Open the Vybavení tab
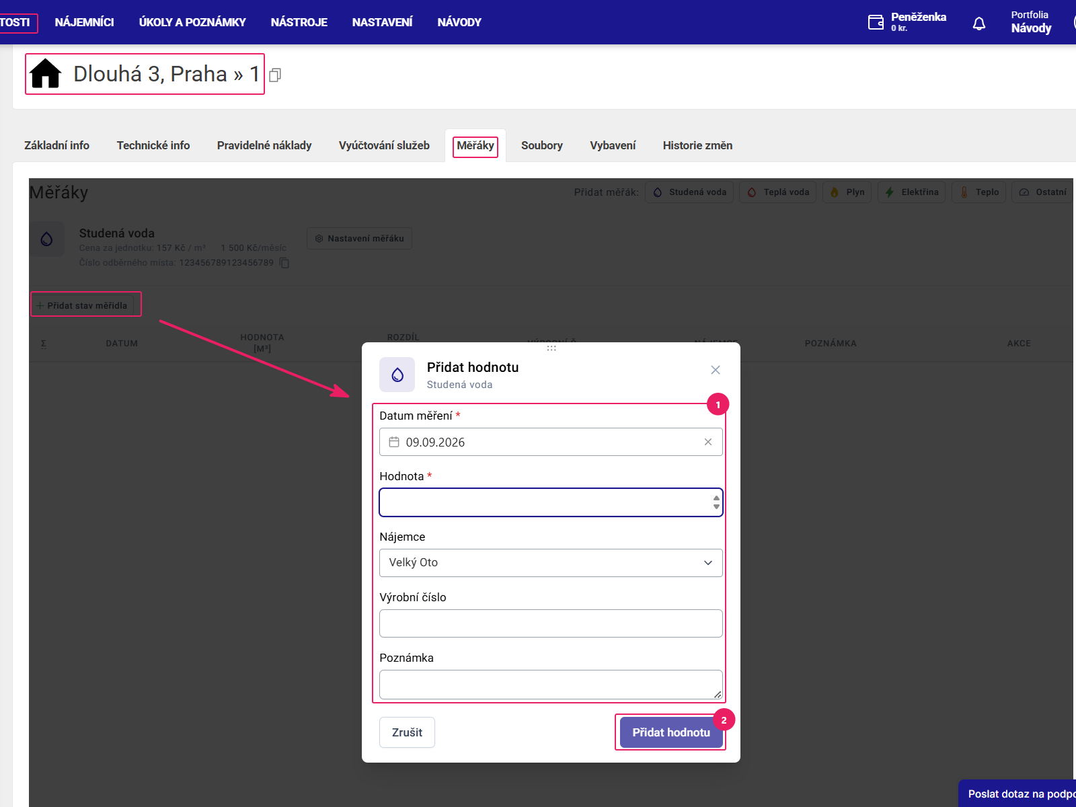Screen dimensions: 1076x807 (x=613, y=145)
